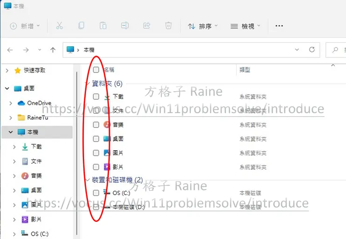This screenshot has width=346, height=239.
Task: Select the 下載 folder name in list
Action: pos(118,96)
